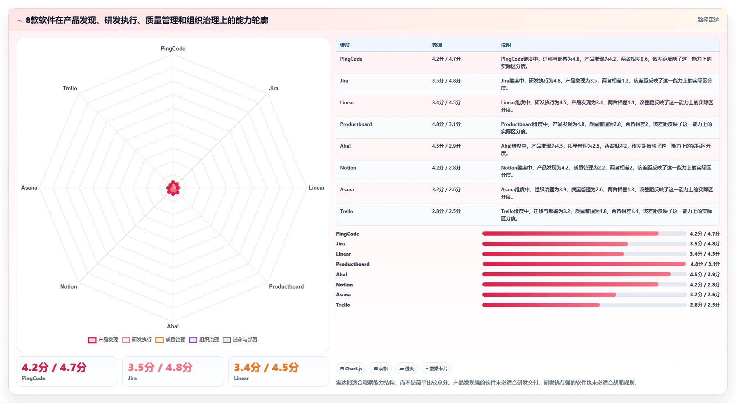Click the 表格 chip

click(x=381, y=369)
